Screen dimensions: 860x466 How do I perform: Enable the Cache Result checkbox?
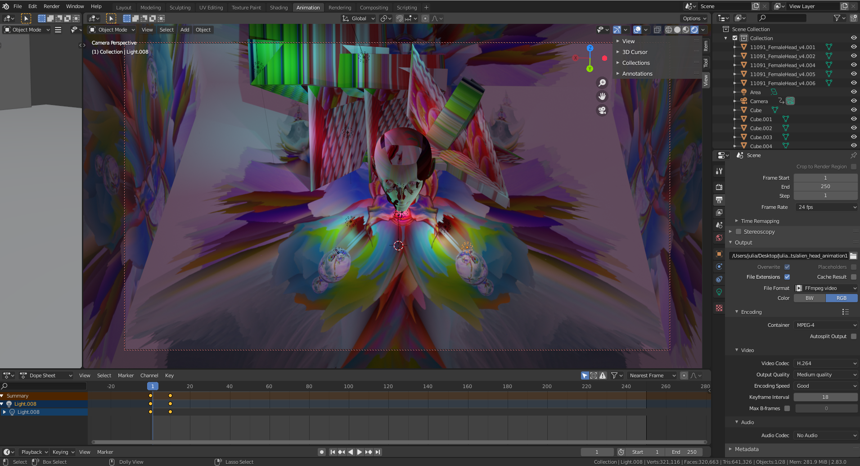pyautogui.click(x=854, y=277)
